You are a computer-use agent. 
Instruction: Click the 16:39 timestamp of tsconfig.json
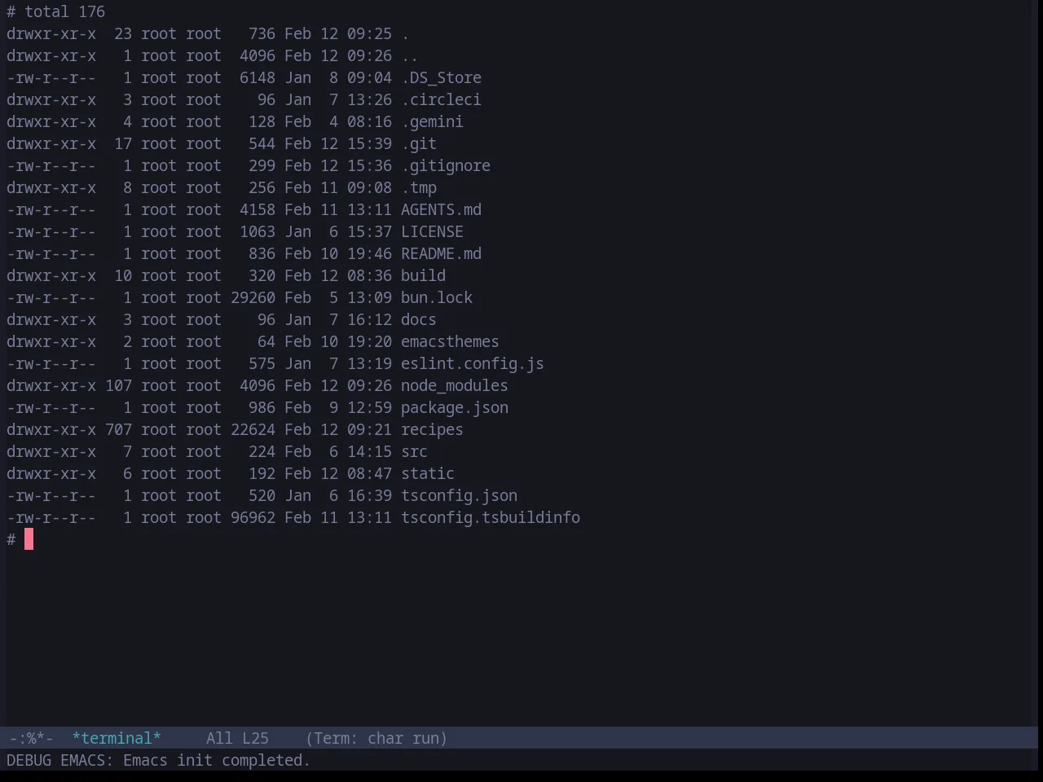point(369,495)
